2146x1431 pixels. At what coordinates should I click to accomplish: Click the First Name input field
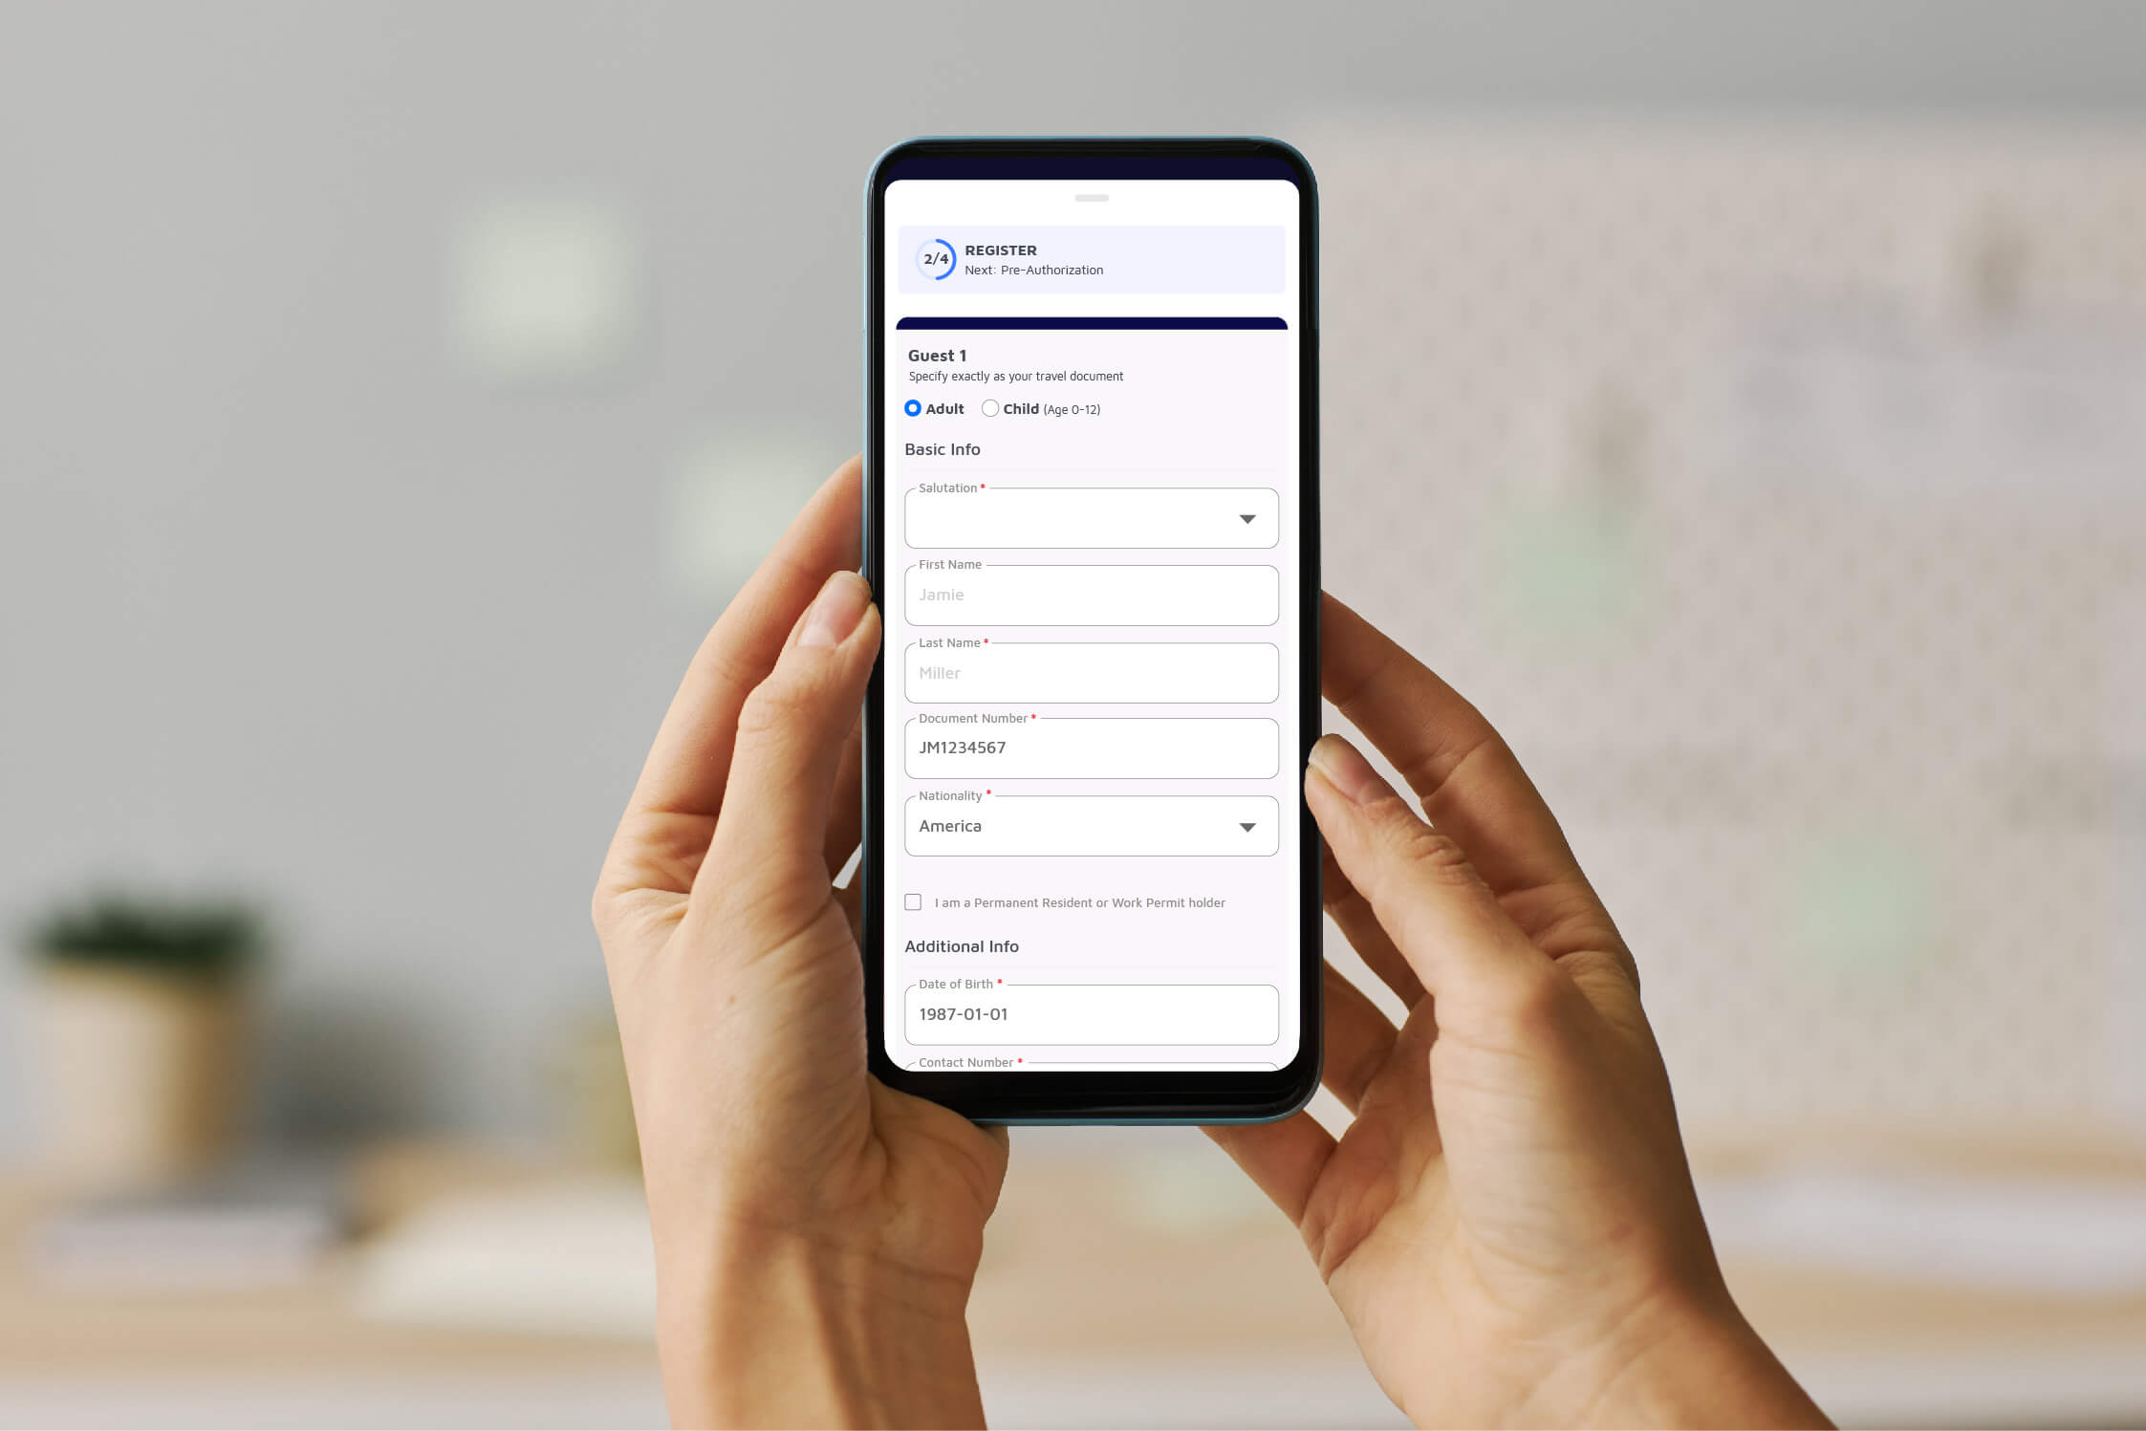[1091, 595]
